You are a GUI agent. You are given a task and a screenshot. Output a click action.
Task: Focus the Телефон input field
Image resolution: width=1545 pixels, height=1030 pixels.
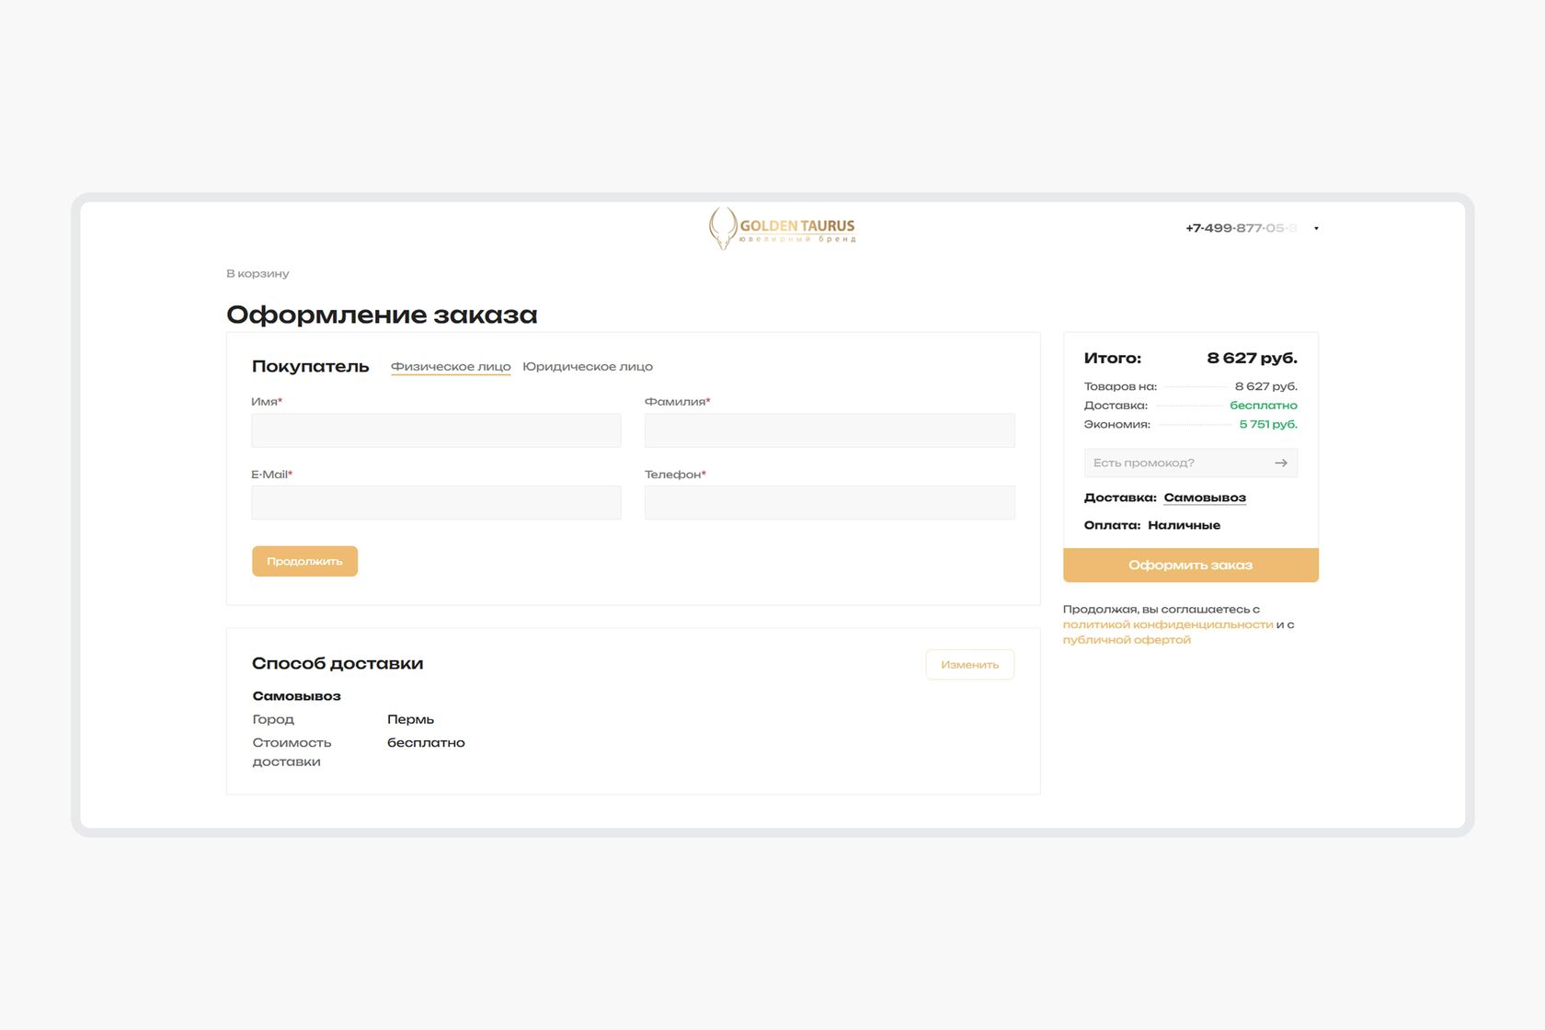[x=830, y=502]
